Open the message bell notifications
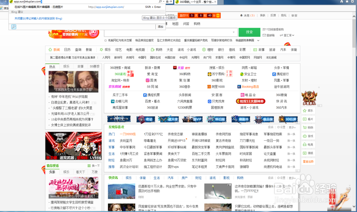 241,15
